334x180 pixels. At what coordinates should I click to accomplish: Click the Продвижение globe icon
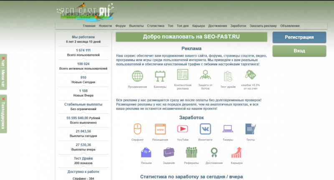tap(137, 76)
